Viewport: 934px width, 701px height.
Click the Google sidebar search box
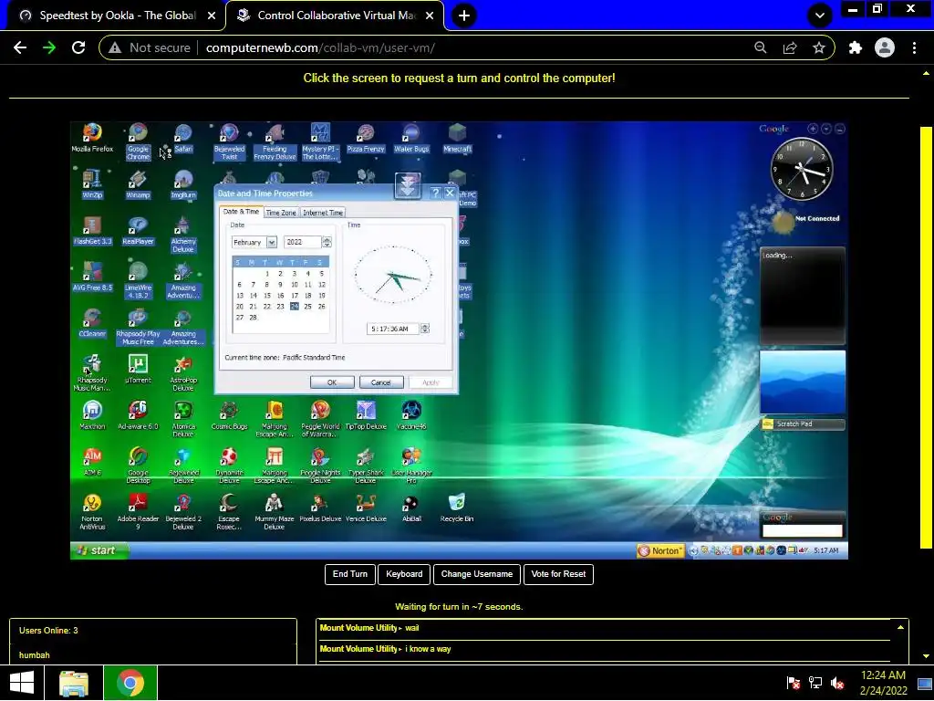tap(803, 530)
